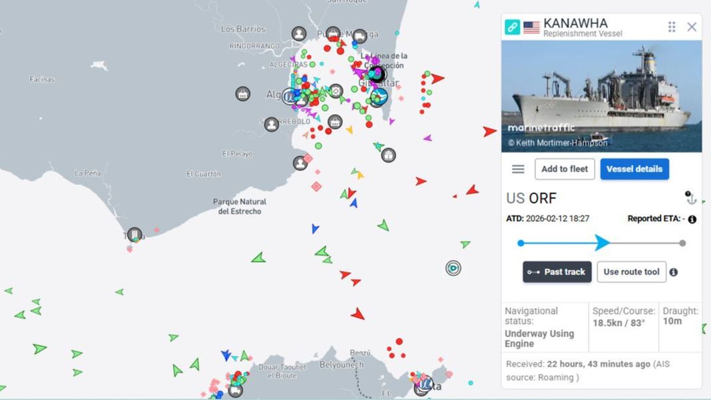Select the port icon near Algeciras on the map
The width and height of the screenshot is (711, 400).
[242, 93]
